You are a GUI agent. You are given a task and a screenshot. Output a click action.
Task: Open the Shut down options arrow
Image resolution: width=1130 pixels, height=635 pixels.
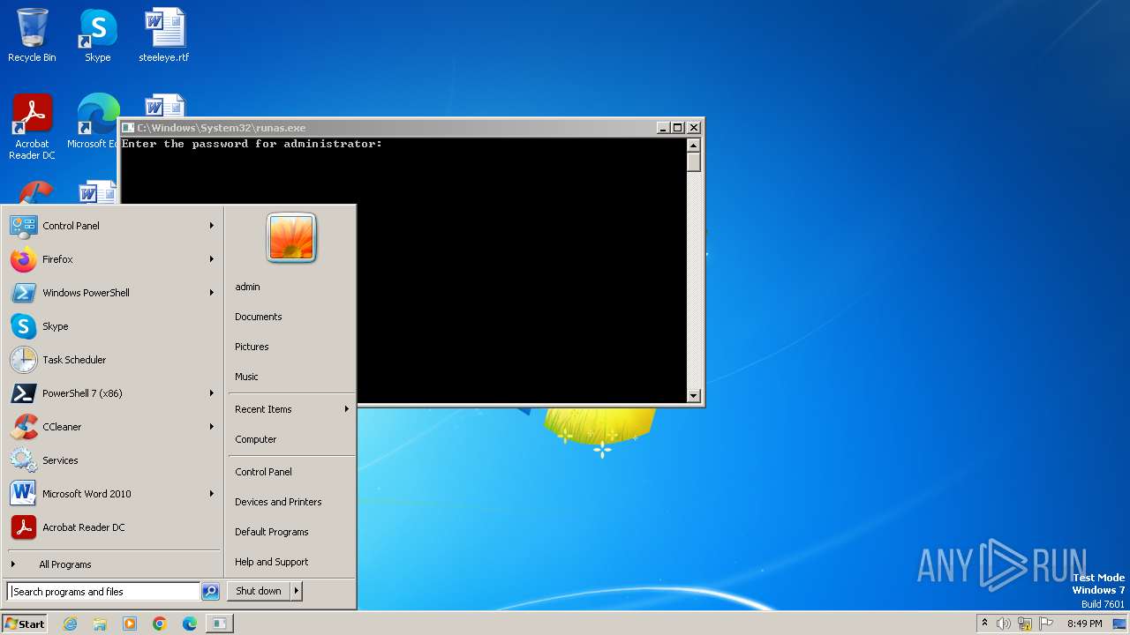[297, 591]
